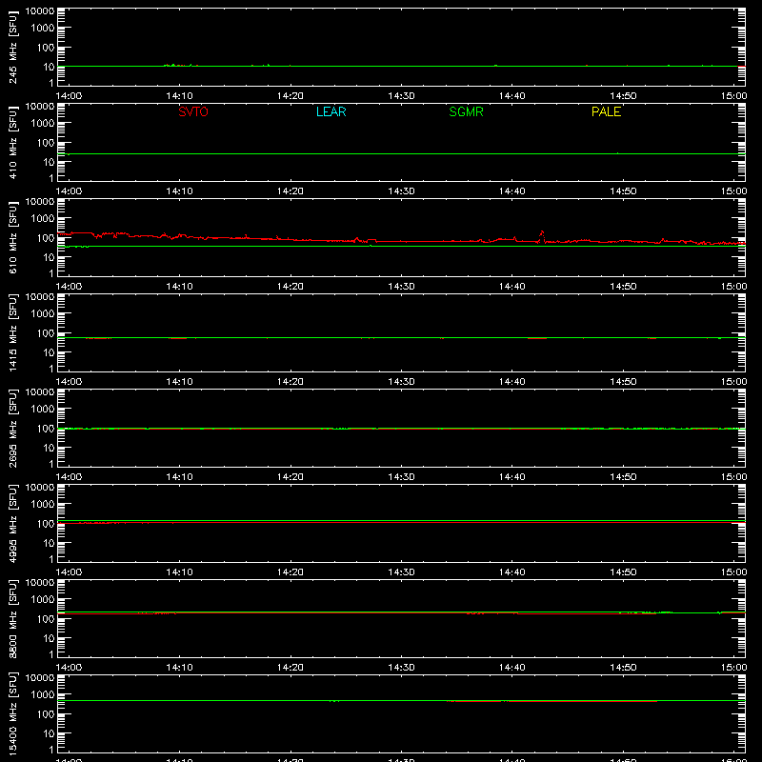Click the 1000 y-axis value on the 410 MHz plot
The width and height of the screenshot is (762, 762).
click(43, 123)
